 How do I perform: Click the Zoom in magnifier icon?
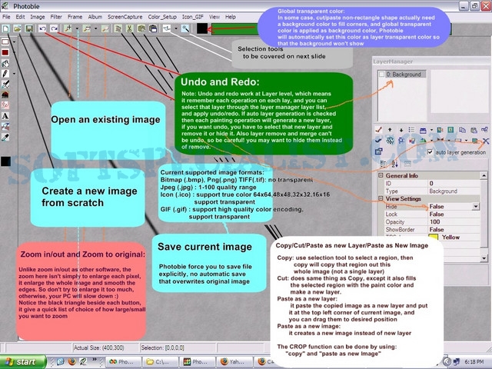pyautogui.click(x=68, y=28)
